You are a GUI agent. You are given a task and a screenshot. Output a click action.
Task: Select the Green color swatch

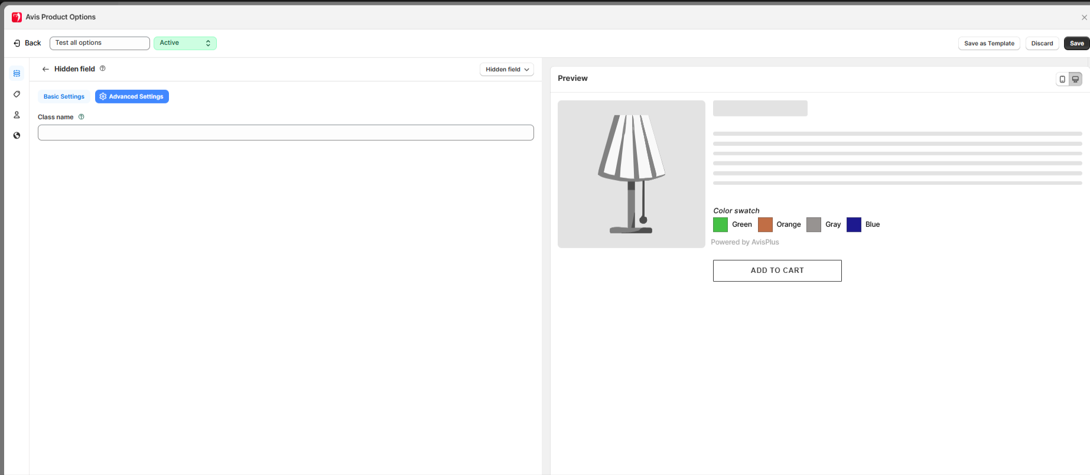tap(720, 225)
